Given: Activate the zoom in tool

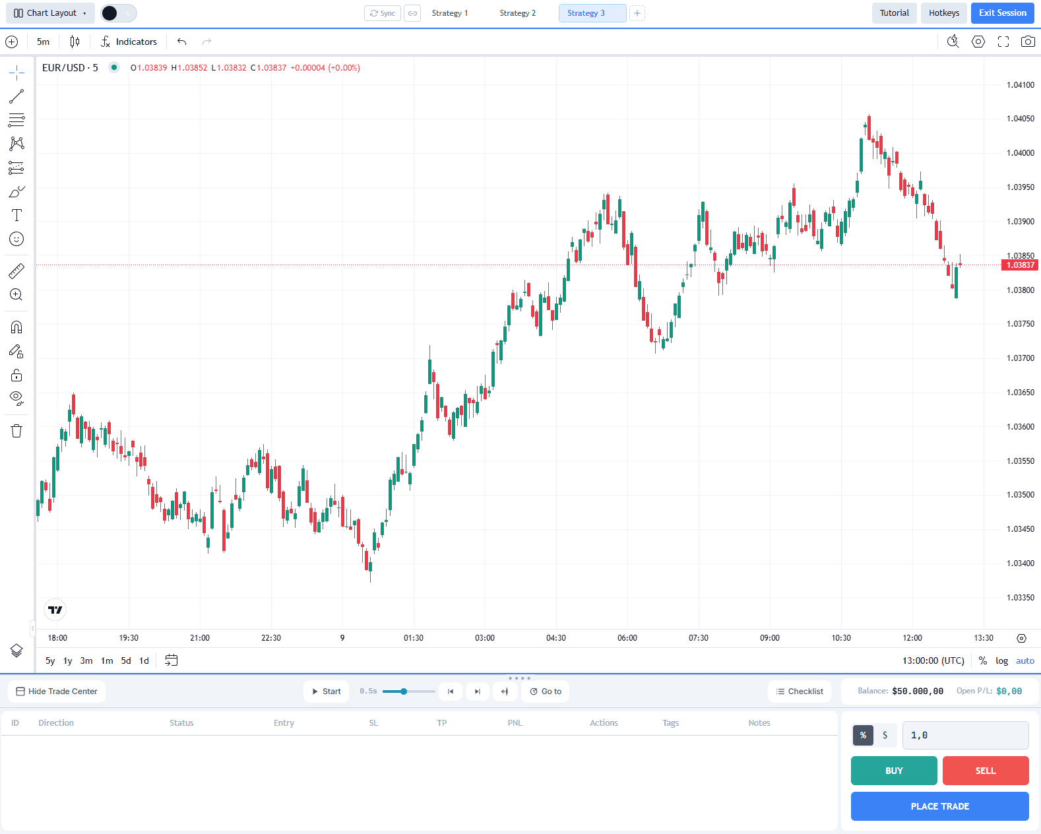Looking at the screenshot, I should click(16, 294).
